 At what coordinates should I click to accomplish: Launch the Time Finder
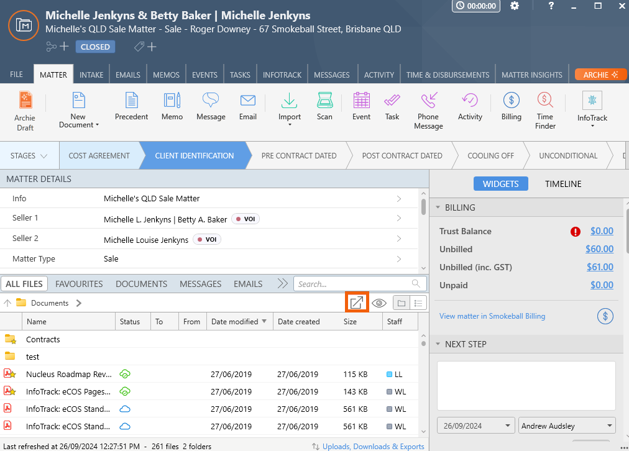pyautogui.click(x=545, y=111)
